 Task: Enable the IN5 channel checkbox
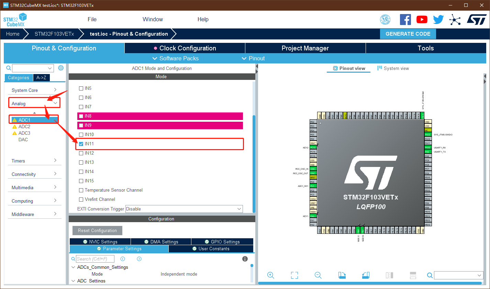(81, 88)
